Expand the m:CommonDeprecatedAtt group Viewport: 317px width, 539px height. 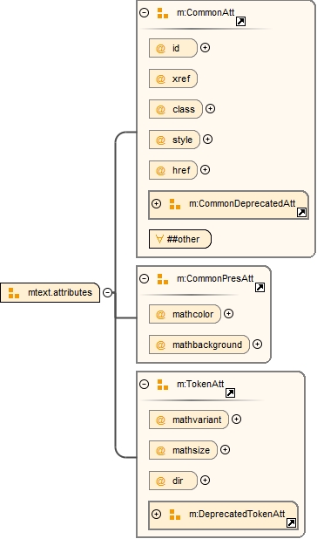pos(156,203)
